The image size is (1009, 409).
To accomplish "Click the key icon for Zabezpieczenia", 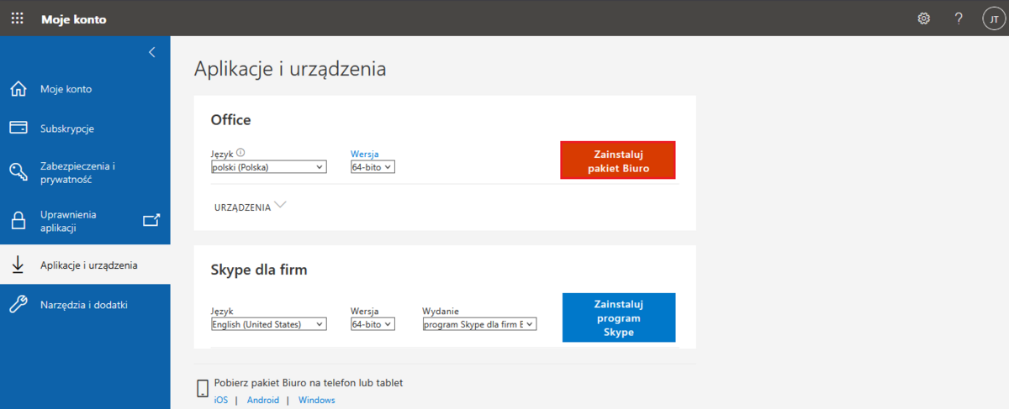I will pyautogui.click(x=18, y=172).
